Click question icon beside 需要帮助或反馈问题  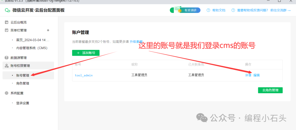233,10
